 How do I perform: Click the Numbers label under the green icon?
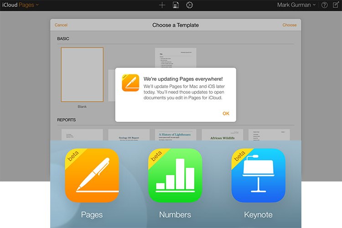[175, 215]
